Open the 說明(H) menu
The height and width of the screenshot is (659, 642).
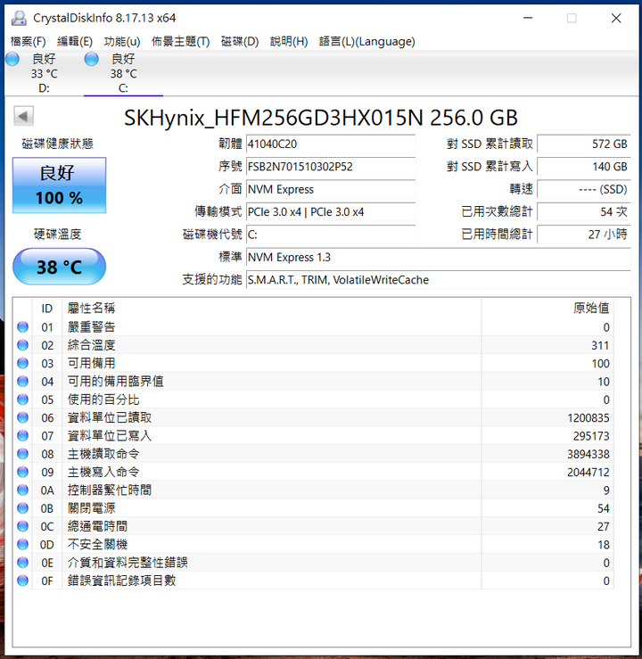tap(289, 41)
